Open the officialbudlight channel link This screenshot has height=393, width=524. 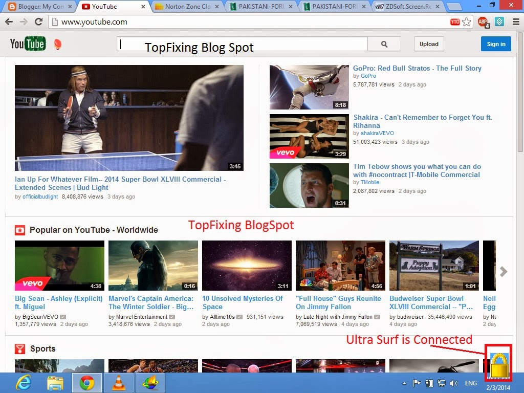(40, 197)
